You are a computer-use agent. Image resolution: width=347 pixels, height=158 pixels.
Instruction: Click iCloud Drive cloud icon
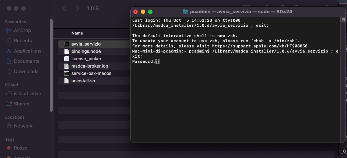[x=9, y=94]
